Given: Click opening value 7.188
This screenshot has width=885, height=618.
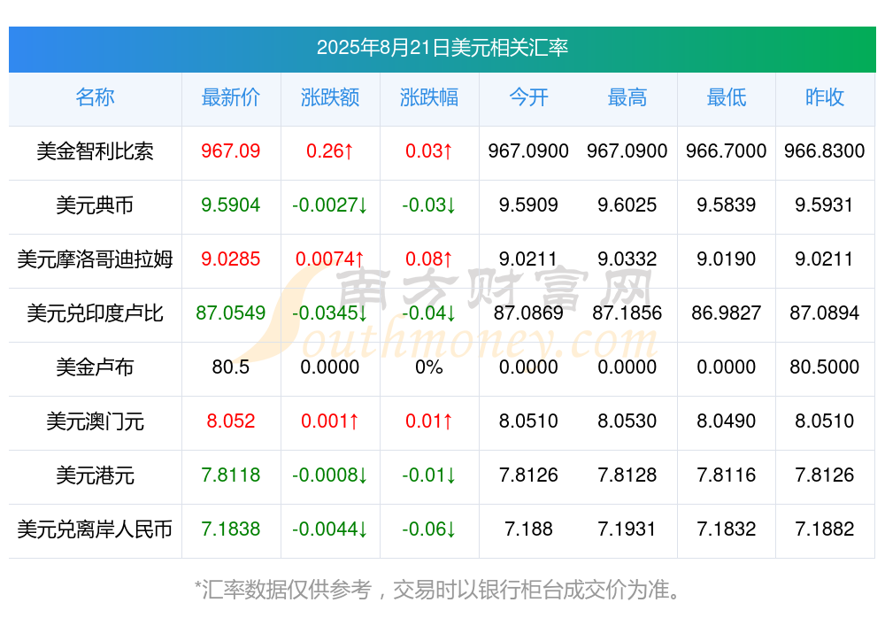Looking at the screenshot, I should tap(528, 529).
